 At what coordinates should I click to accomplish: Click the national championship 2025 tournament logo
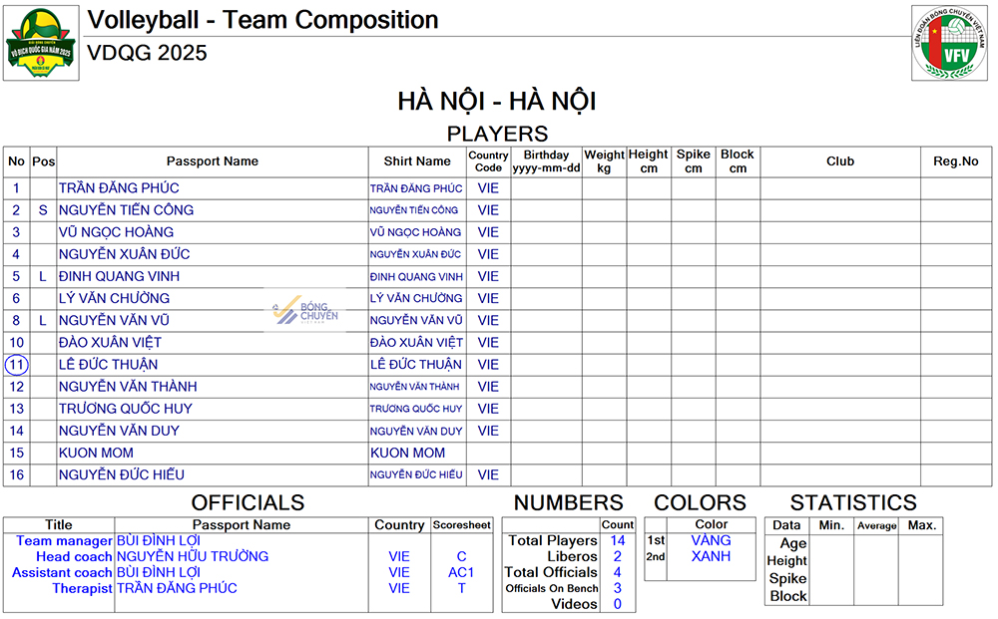40,43
